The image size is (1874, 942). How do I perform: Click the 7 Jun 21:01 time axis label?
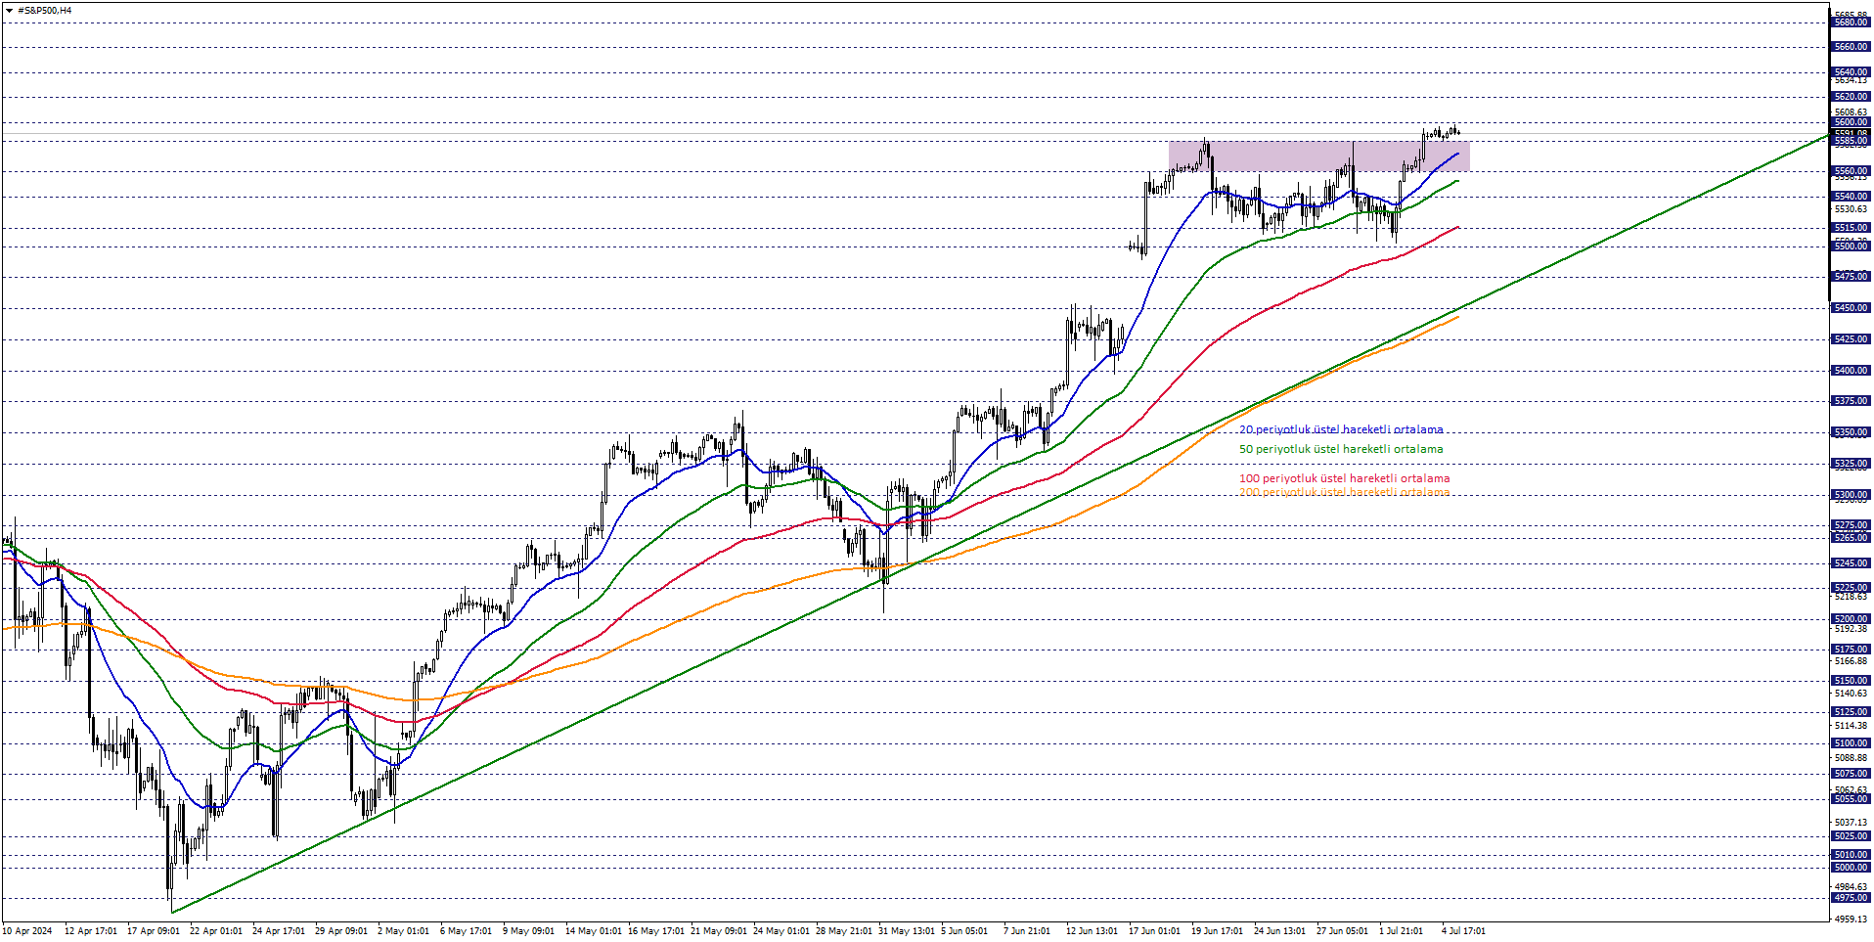(1028, 931)
